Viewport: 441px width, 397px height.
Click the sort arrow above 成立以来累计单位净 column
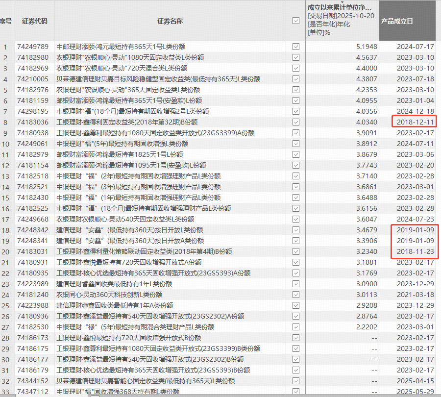(x=343, y=2)
